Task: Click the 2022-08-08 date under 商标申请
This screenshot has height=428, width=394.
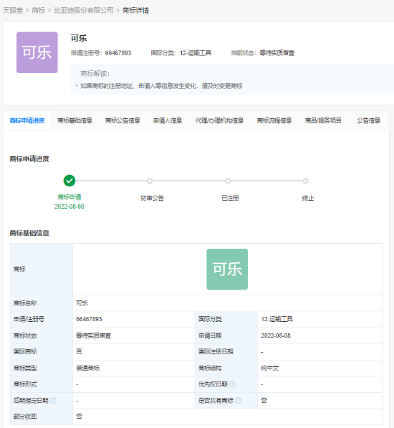Action: click(69, 206)
